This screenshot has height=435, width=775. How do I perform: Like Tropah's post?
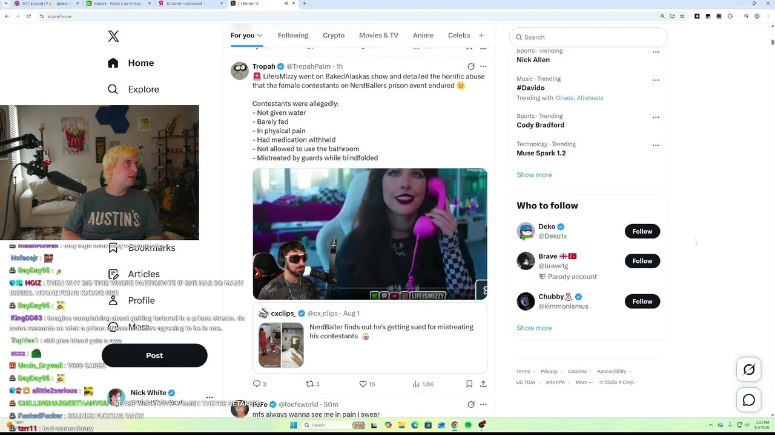367,384
